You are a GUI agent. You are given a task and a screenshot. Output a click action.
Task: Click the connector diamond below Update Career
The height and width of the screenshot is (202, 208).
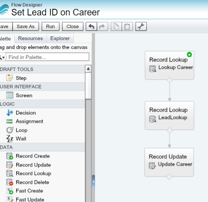(x=169, y=177)
